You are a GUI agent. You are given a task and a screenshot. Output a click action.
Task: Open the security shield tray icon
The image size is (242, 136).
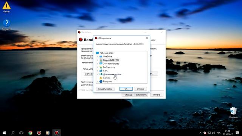coord(205,133)
